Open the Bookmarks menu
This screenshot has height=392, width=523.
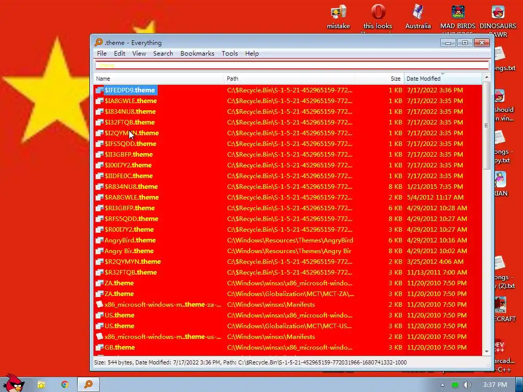pyautogui.click(x=197, y=53)
